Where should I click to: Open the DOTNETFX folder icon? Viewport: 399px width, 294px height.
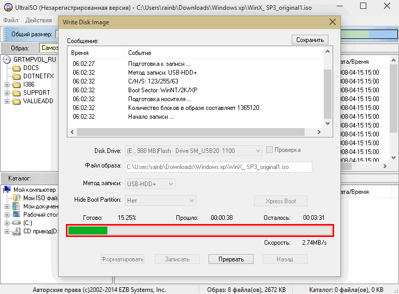pyautogui.click(x=17, y=76)
